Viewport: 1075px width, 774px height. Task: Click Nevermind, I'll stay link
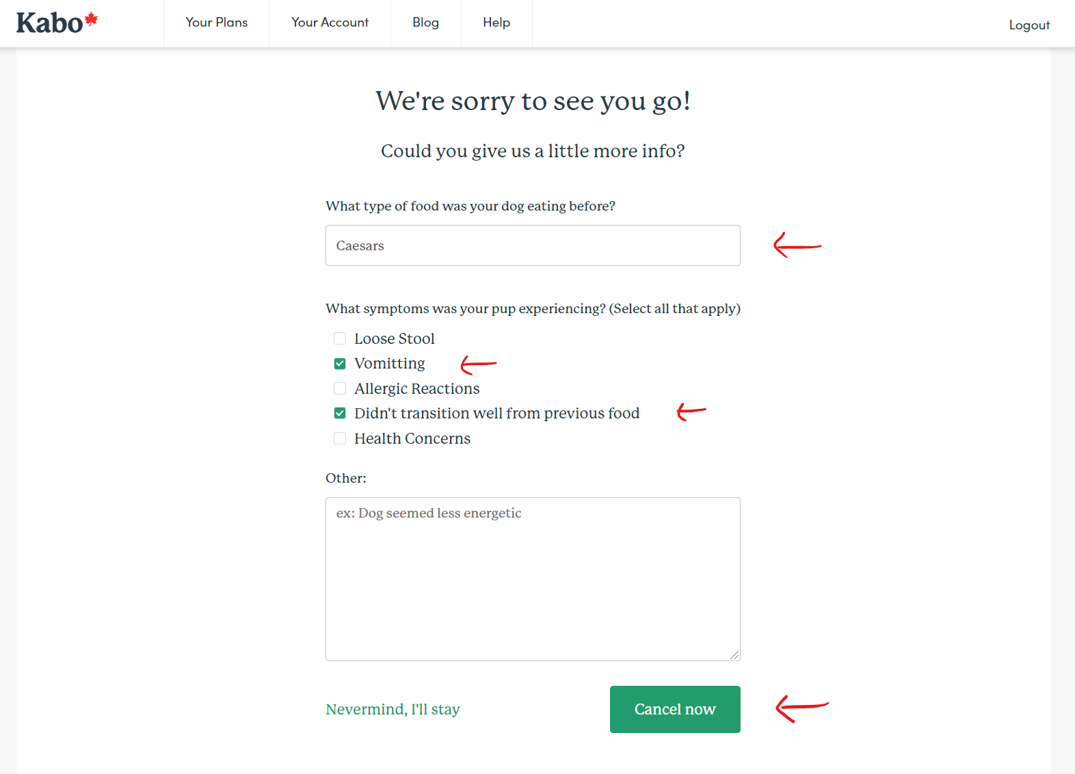[393, 709]
